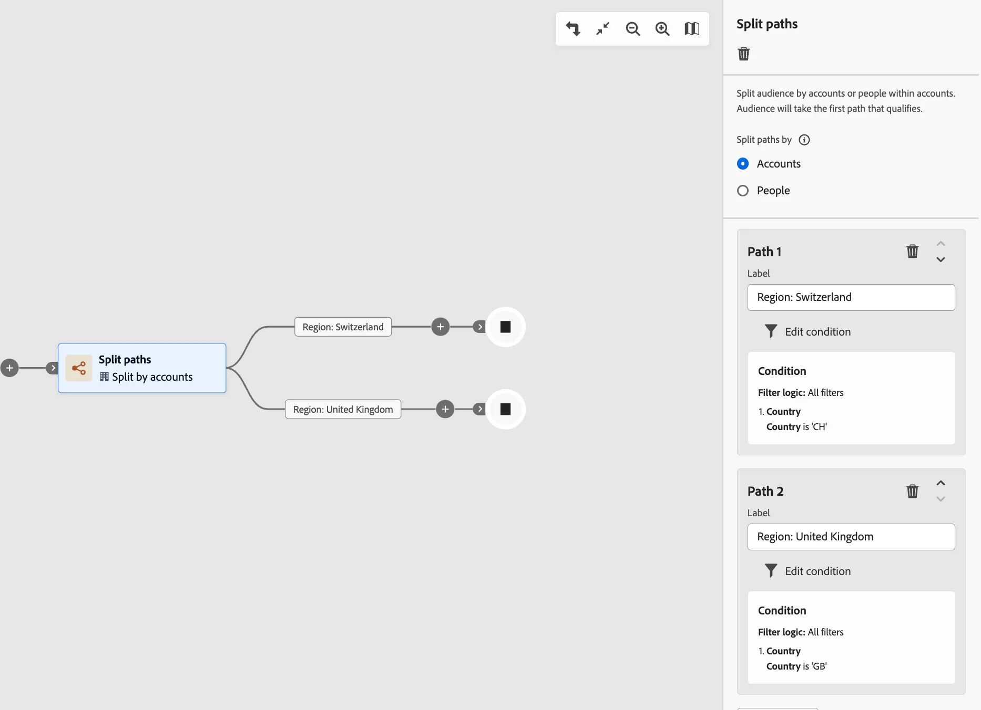
Task: Click the orange split icon in the node
Action: [x=79, y=368]
